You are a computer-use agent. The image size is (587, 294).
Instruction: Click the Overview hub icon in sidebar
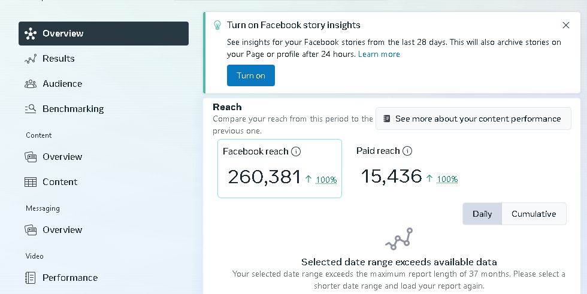[x=31, y=34]
